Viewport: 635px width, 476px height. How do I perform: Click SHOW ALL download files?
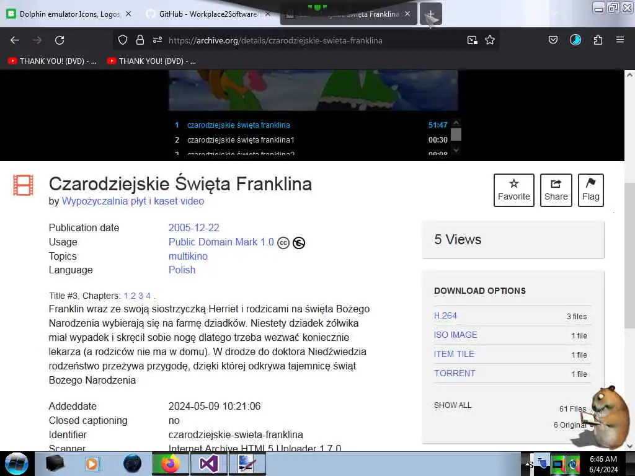[453, 405]
